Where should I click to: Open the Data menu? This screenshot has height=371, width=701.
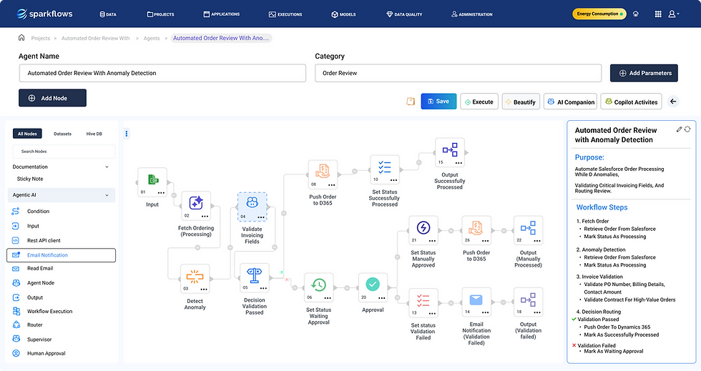point(108,14)
